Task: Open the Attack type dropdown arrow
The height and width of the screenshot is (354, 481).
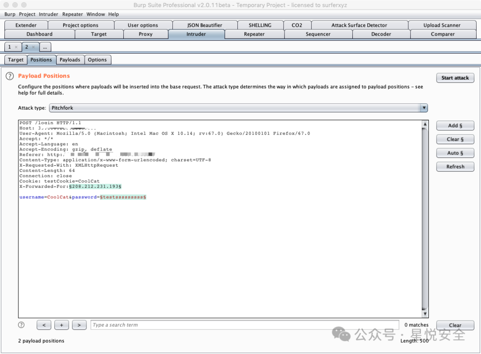Action: coord(424,108)
